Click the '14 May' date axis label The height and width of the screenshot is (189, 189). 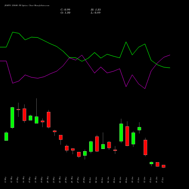(24, 180)
